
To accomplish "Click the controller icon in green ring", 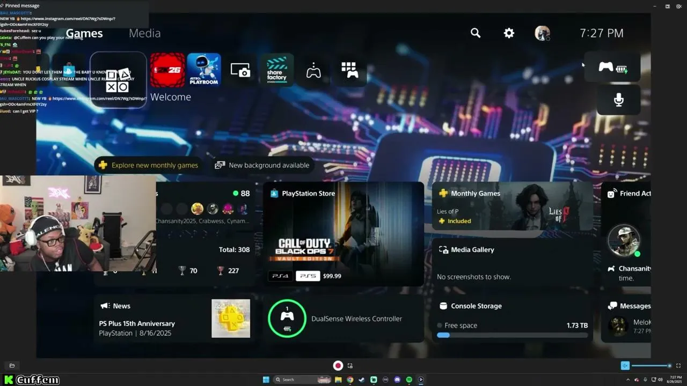I will coord(287,318).
